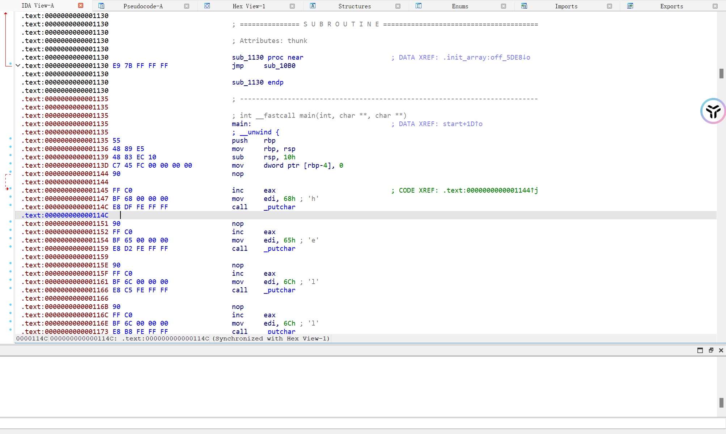Click the Pseudocode-A tab icon
Image resolution: width=726 pixels, height=434 pixels.
click(x=101, y=6)
